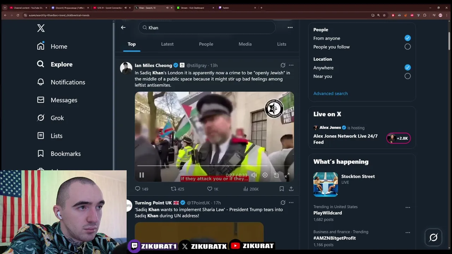
Task: Open the video settings gear
Action: coord(265,175)
